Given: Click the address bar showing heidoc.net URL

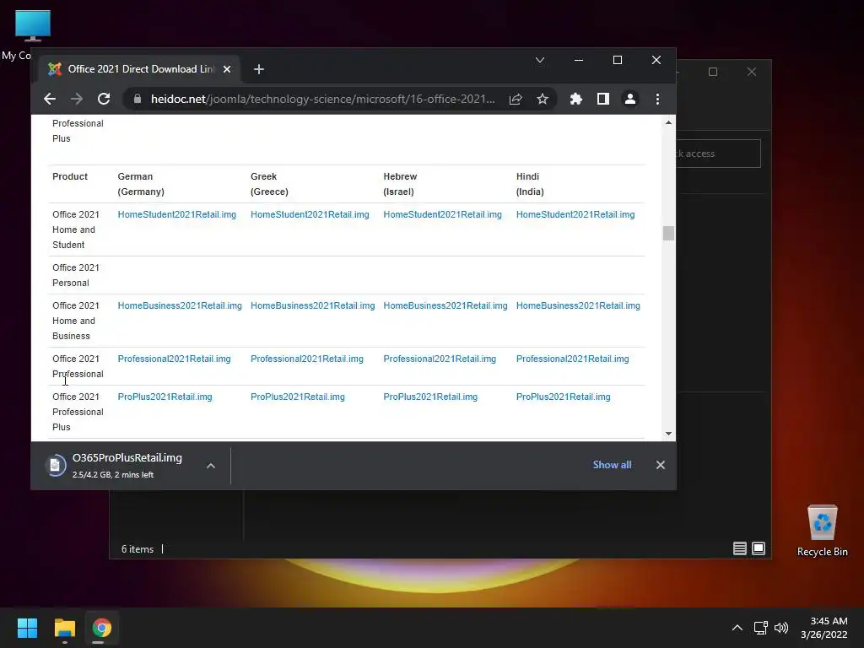Looking at the screenshot, I should (x=323, y=100).
